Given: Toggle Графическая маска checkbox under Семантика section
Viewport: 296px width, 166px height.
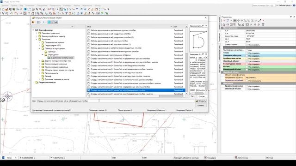Looking at the screenshot, I should click(x=247, y=86).
